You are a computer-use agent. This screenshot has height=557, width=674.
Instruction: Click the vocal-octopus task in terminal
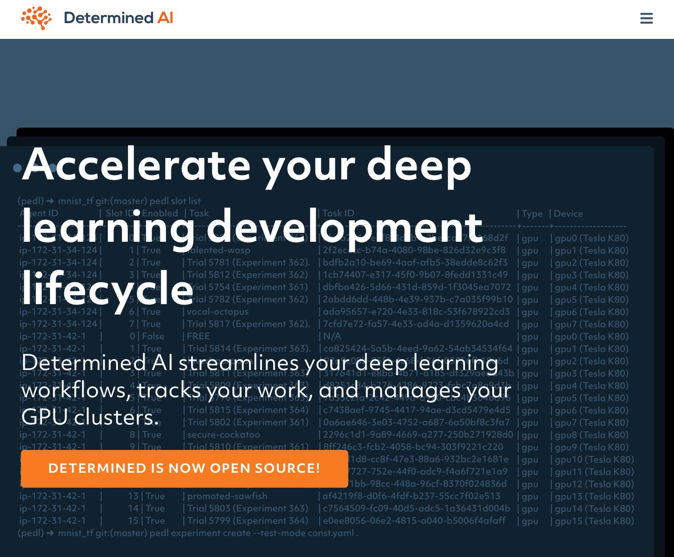(x=218, y=311)
